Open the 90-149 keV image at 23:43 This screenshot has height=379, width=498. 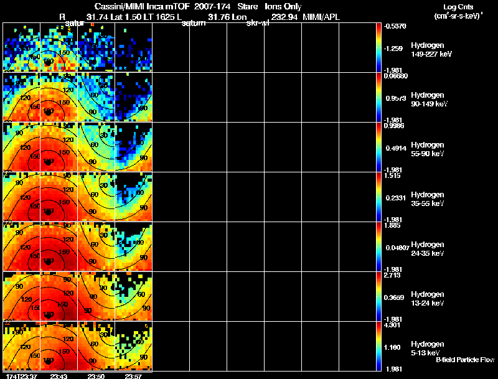59,97
